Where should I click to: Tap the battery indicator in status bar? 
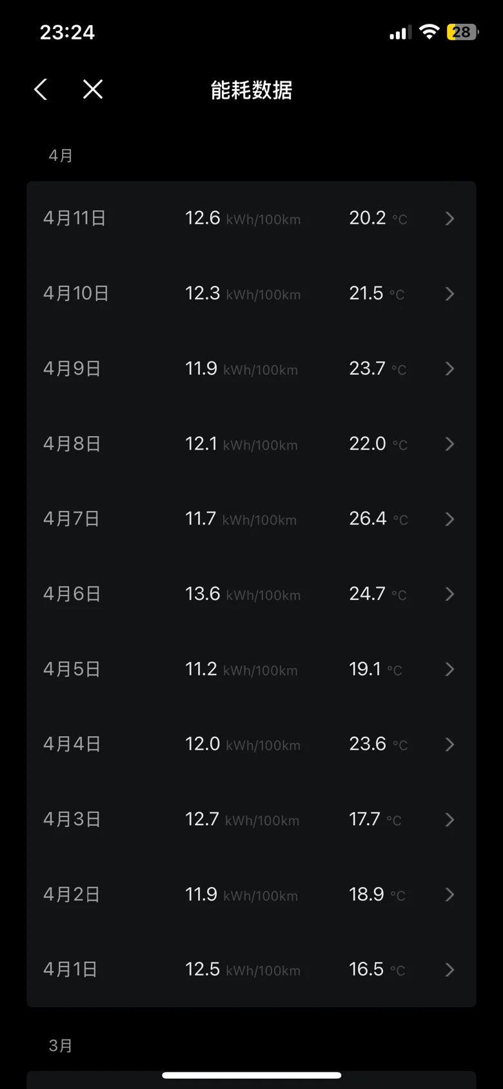(462, 32)
